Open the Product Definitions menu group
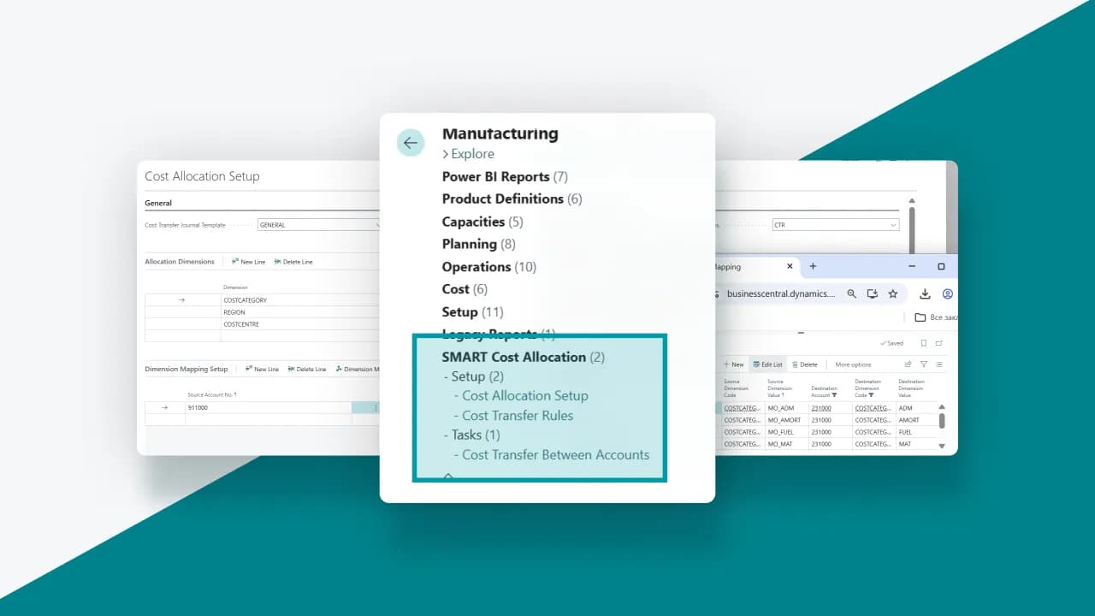Image resolution: width=1095 pixels, height=616 pixels. click(512, 198)
